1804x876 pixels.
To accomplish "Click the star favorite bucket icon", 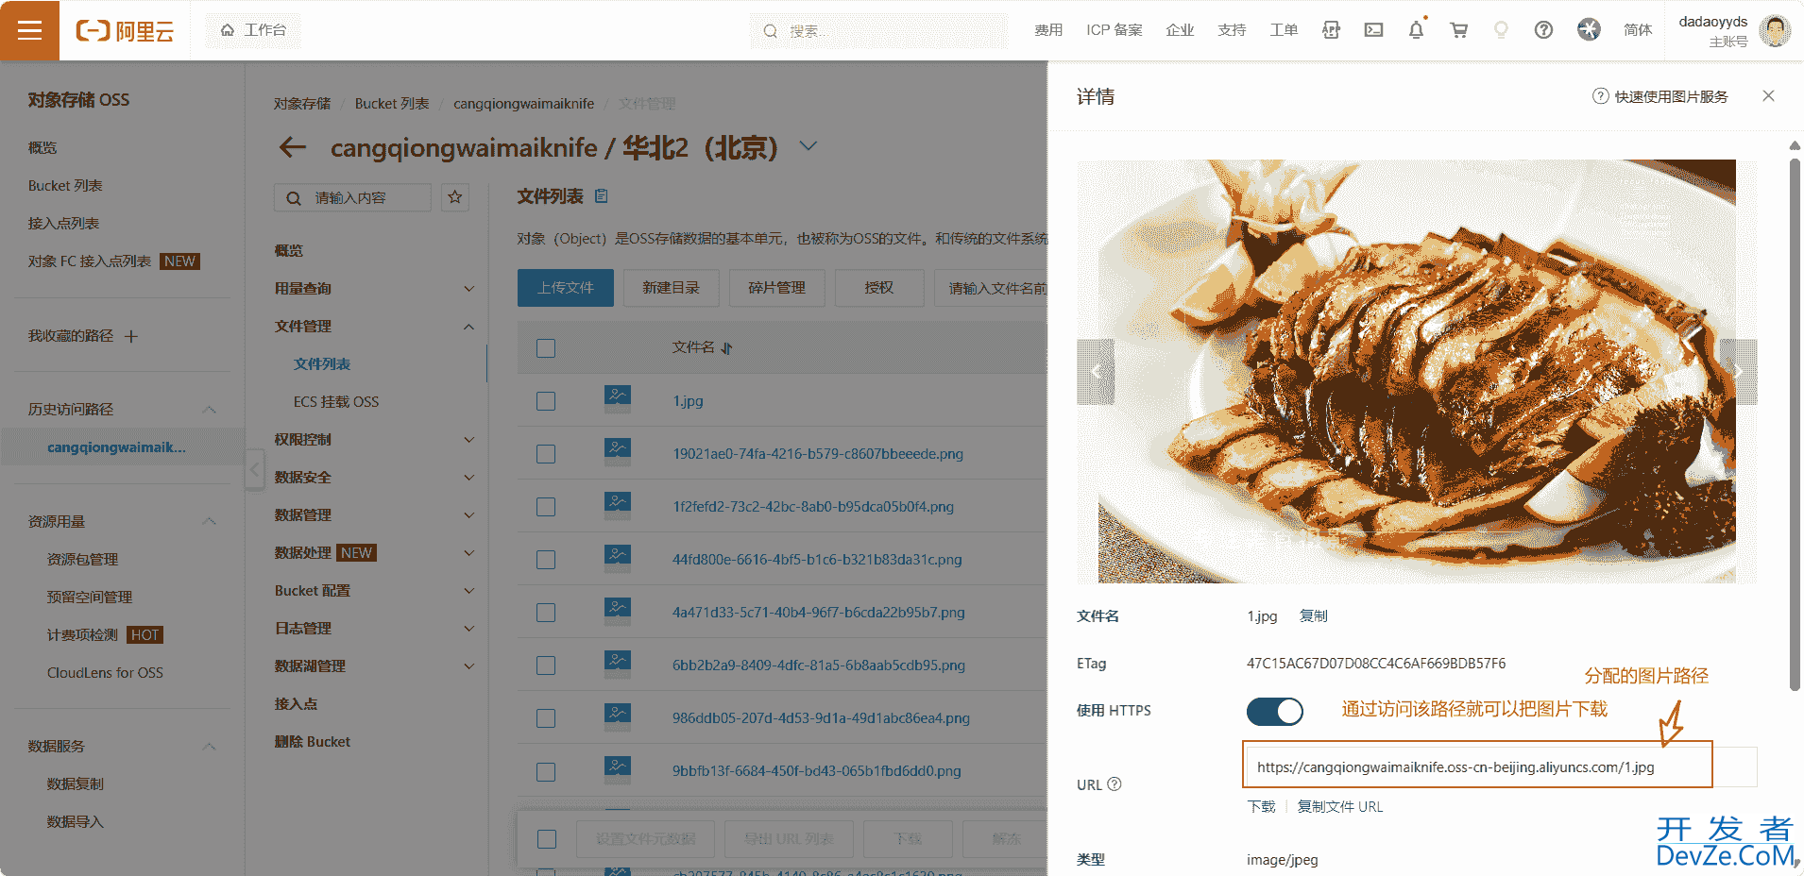I will (x=455, y=197).
